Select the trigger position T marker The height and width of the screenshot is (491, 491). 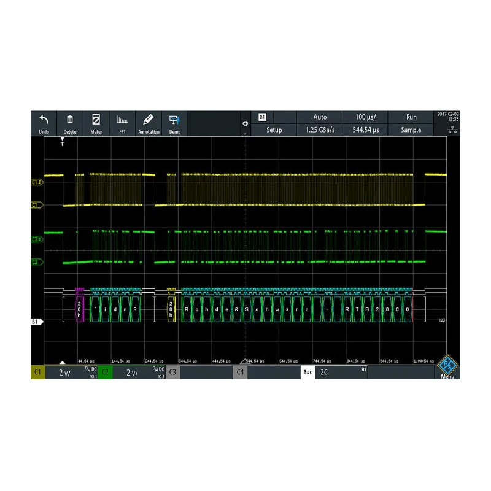point(63,142)
